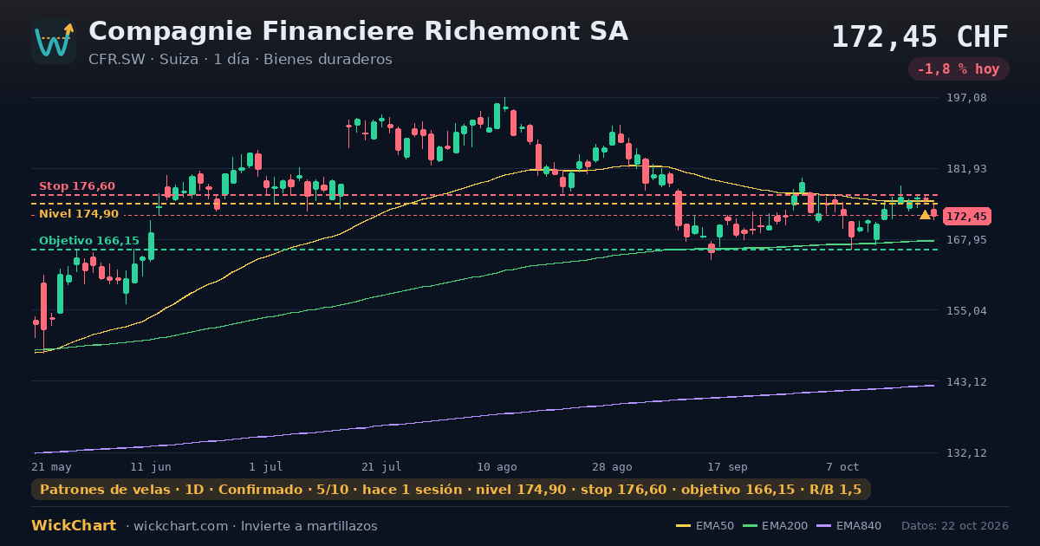
Task: Click the orange triangle signal marker
Action: [925, 214]
